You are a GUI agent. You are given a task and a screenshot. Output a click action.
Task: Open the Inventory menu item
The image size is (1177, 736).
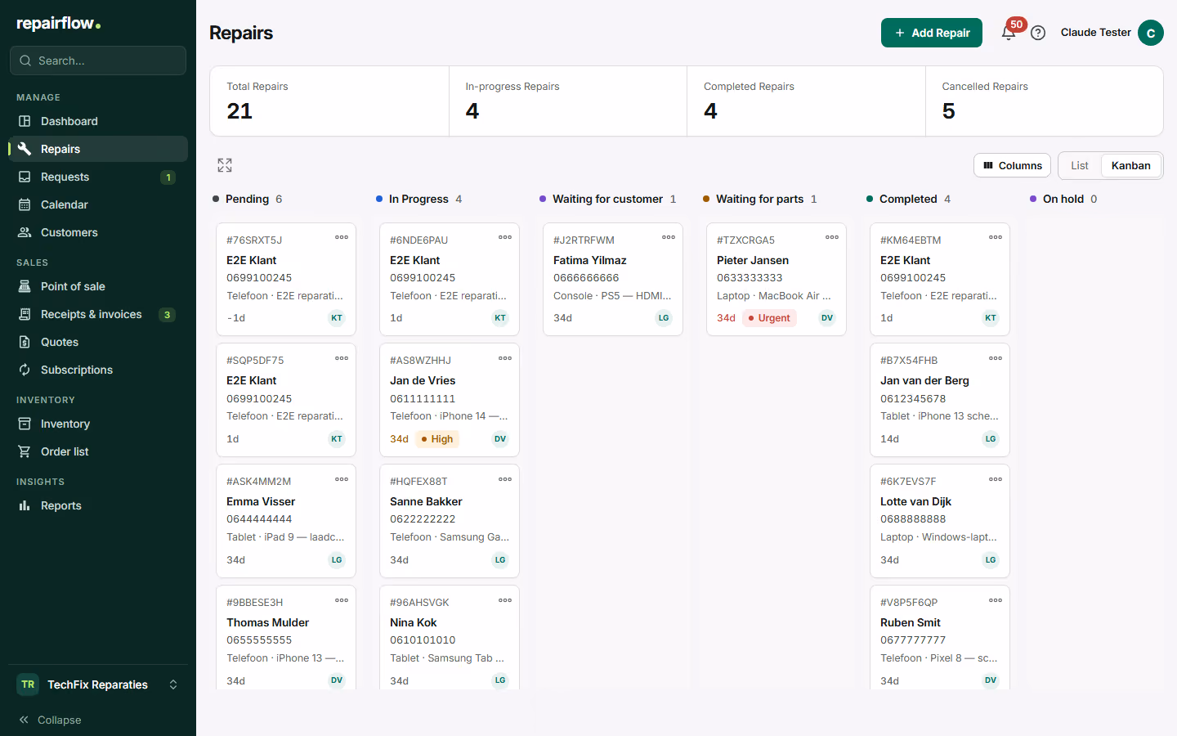coord(98,424)
